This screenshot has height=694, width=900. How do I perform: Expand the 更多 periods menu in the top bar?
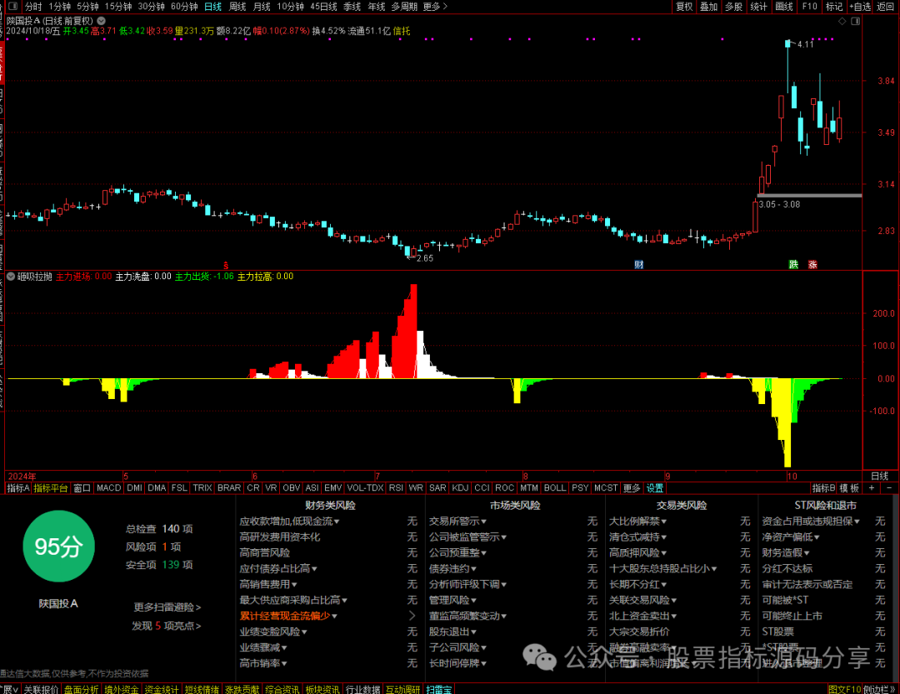[434, 7]
